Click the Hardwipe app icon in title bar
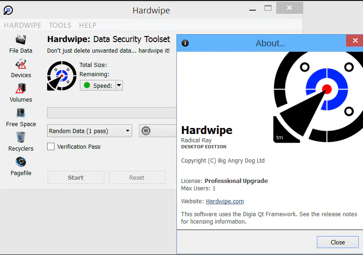Viewport: 363px width, 255px height. [x=8, y=10]
